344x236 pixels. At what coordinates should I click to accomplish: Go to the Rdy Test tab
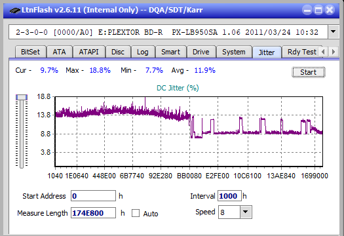[x=301, y=52]
